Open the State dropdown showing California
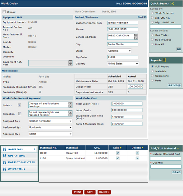183x196 pixels. pyautogui.click(x=119, y=51)
